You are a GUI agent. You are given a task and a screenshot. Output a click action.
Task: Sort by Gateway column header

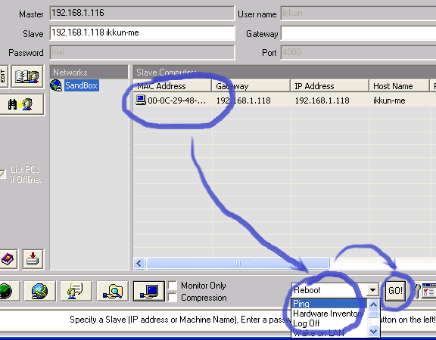point(251,86)
